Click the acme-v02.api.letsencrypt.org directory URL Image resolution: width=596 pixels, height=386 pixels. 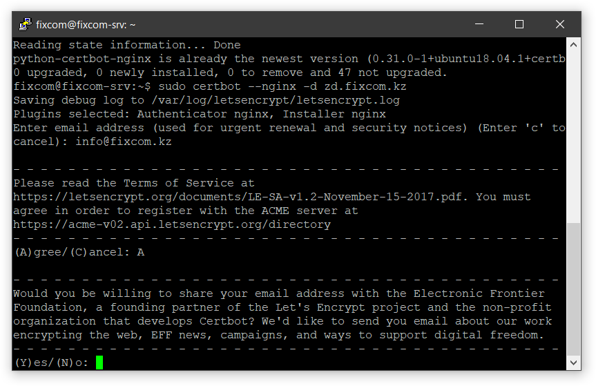point(172,224)
